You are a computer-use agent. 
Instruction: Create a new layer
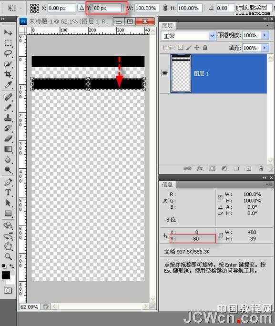click(x=249, y=168)
